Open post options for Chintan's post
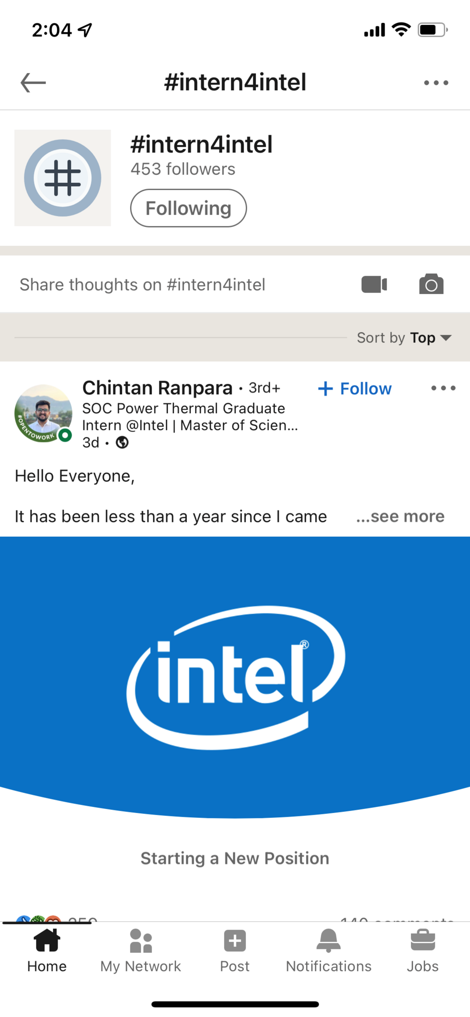 point(443,388)
